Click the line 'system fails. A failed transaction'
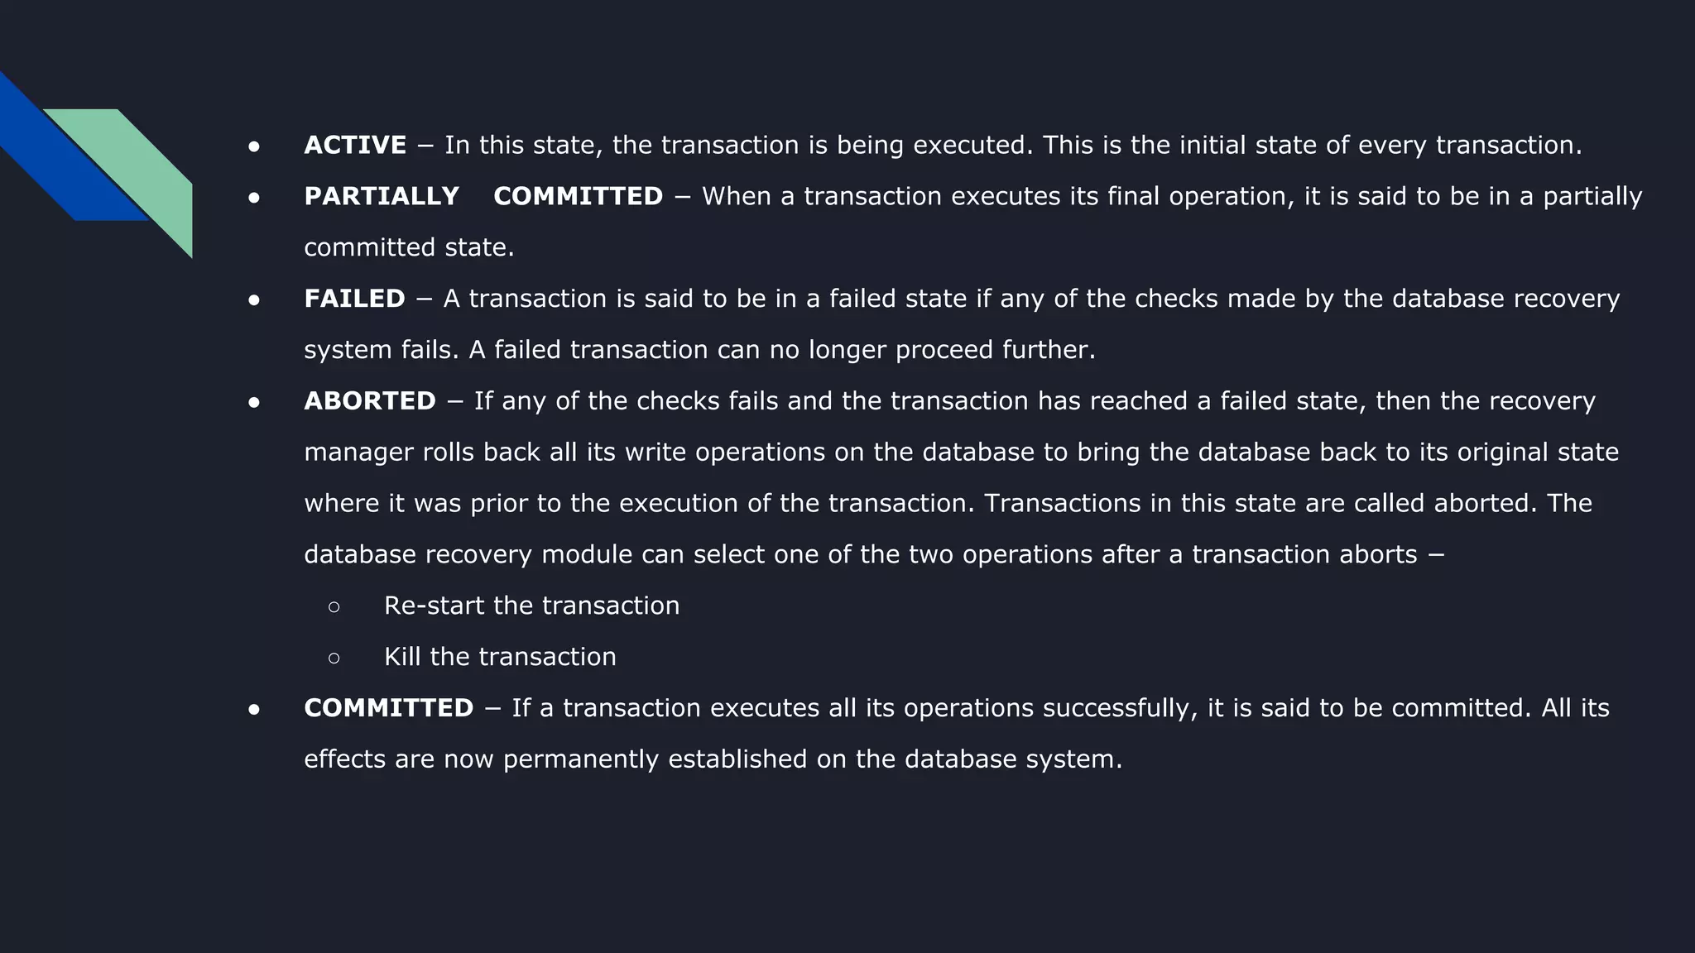1695x953 pixels. tap(699, 350)
